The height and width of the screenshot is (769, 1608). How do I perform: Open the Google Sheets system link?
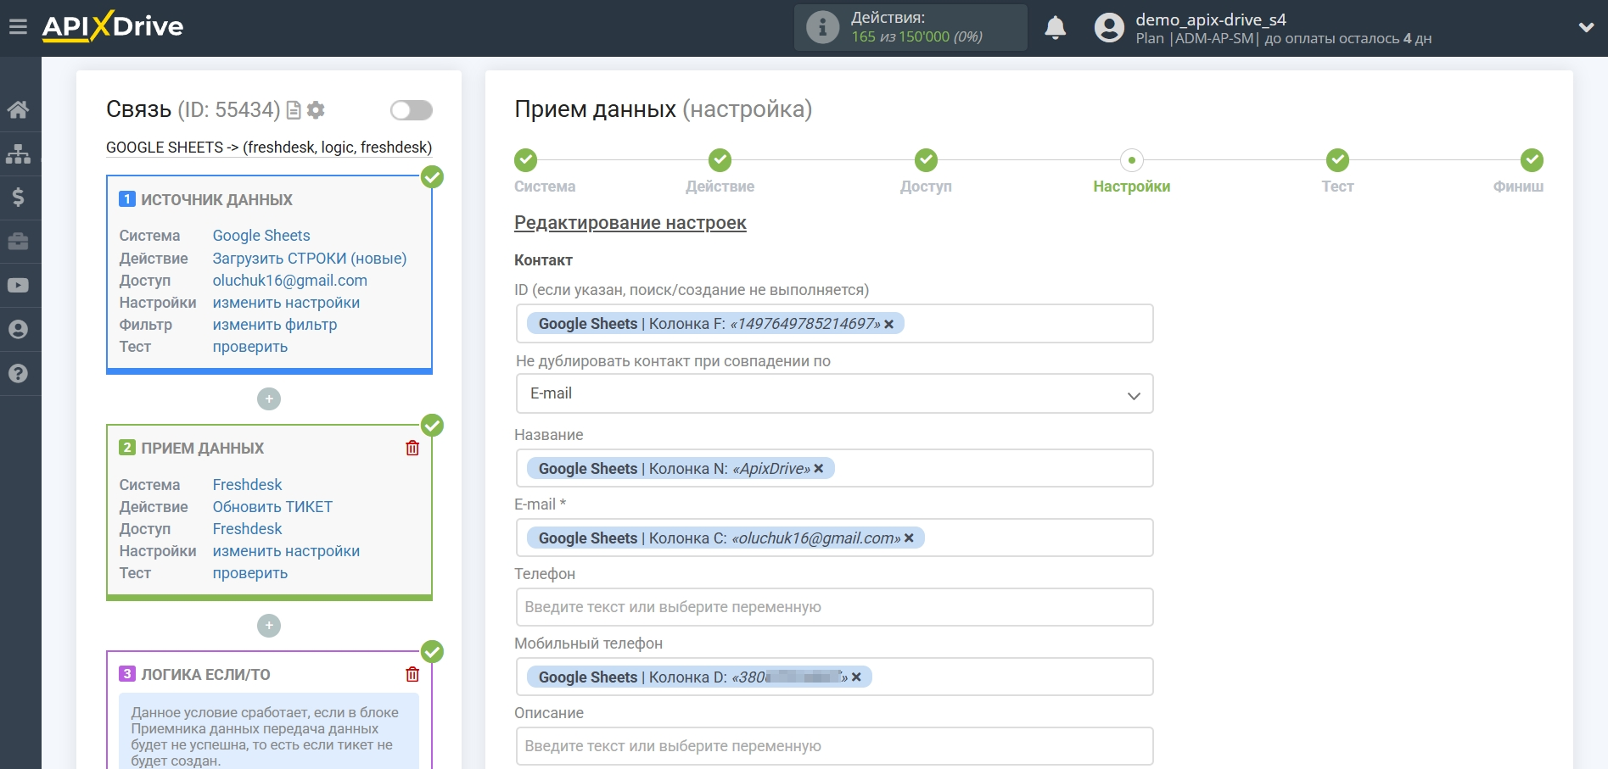[x=261, y=236]
